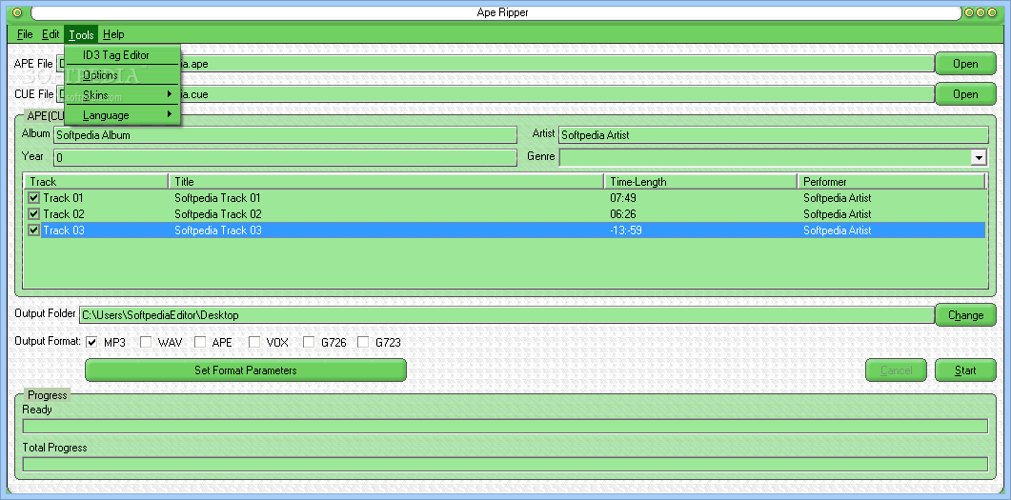Image resolution: width=1011 pixels, height=500 pixels.
Task: Open the Edit menu
Action: (51, 34)
